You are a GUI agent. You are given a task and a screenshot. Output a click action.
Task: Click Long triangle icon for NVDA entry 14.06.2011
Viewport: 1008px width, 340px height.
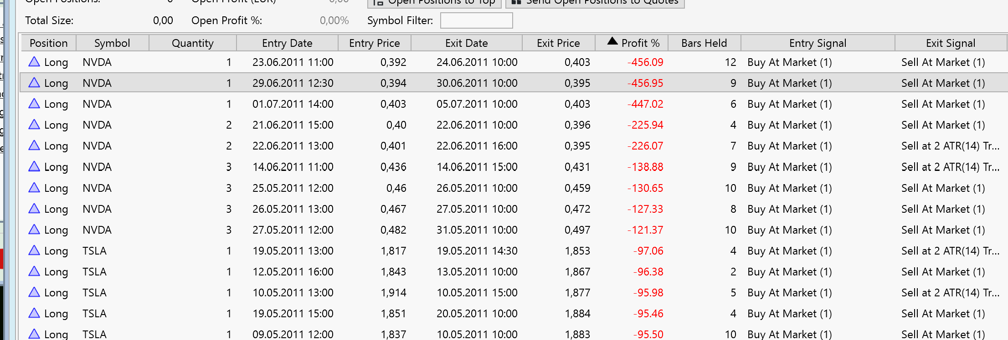(x=34, y=167)
